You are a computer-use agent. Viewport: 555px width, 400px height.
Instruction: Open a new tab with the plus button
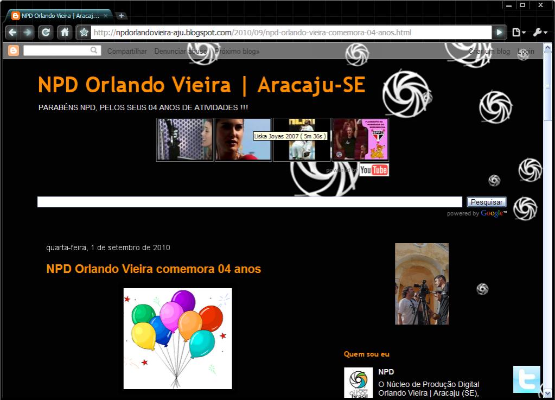click(x=121, y=16)
